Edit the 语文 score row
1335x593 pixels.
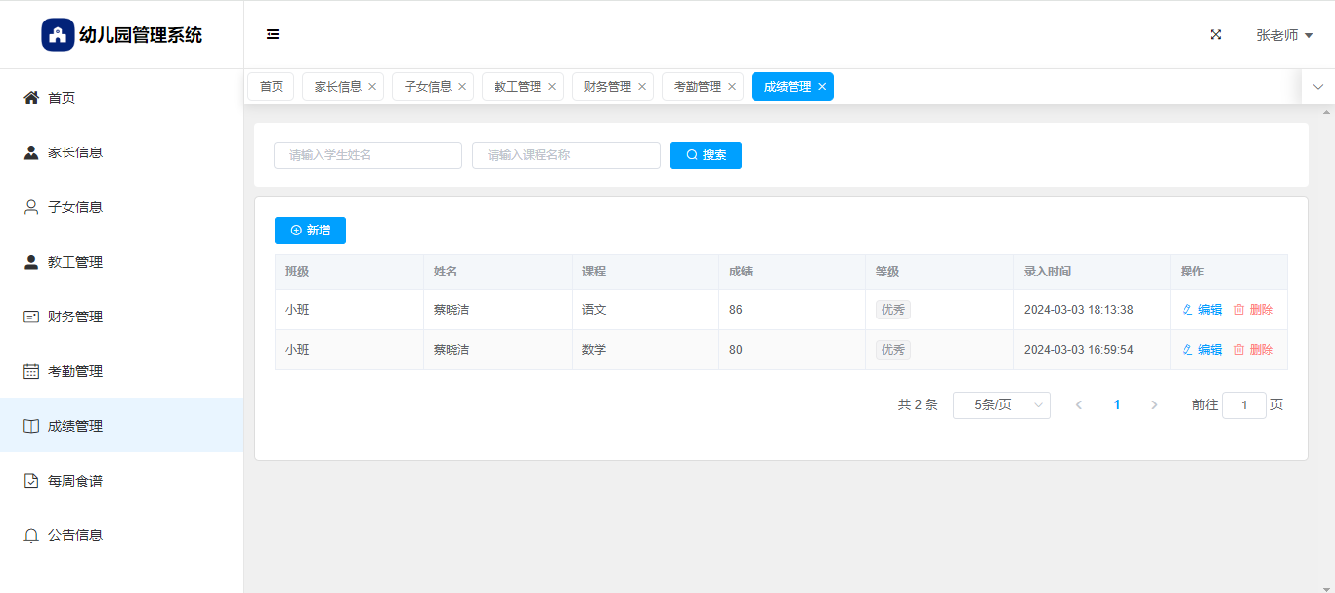(x=1202, y=310)
